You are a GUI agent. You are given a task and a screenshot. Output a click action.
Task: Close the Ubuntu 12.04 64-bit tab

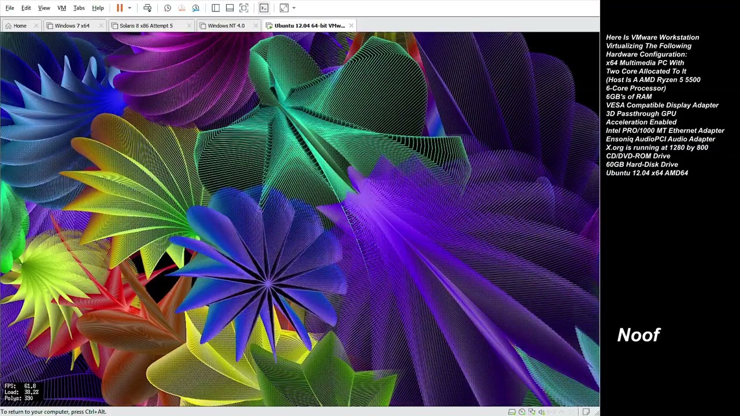point(351,25)
